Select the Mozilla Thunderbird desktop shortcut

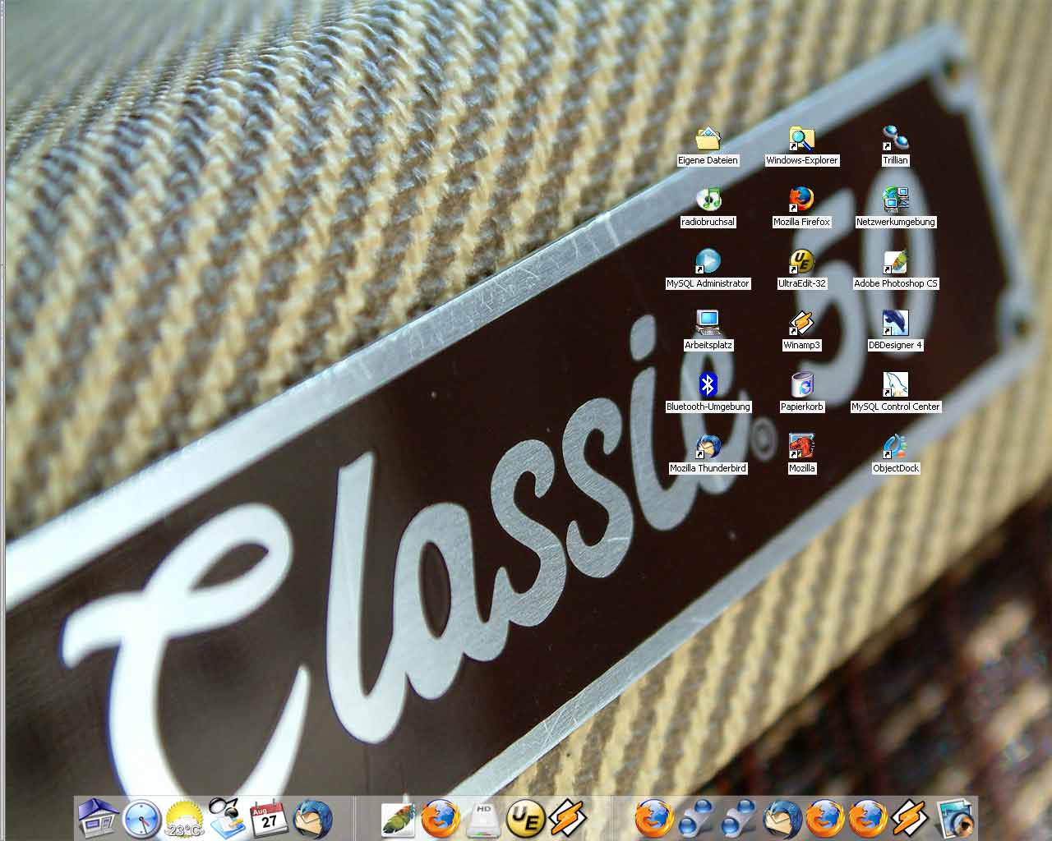click(708, 454)
